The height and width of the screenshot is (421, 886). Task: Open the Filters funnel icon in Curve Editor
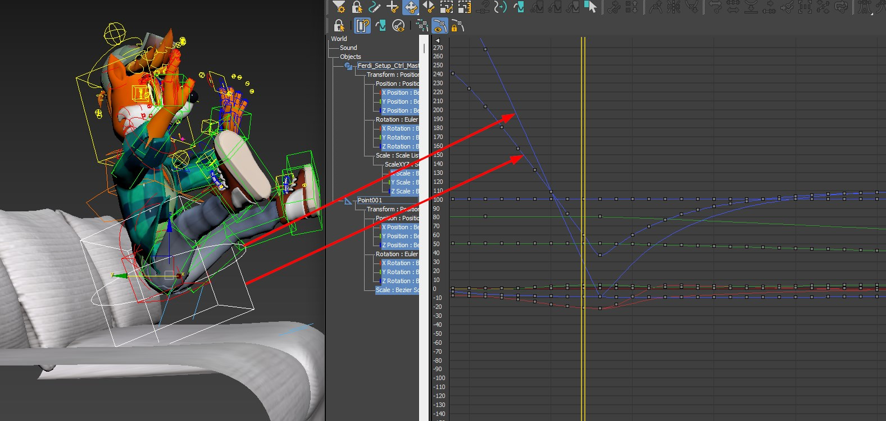click(x=339, y=7)
